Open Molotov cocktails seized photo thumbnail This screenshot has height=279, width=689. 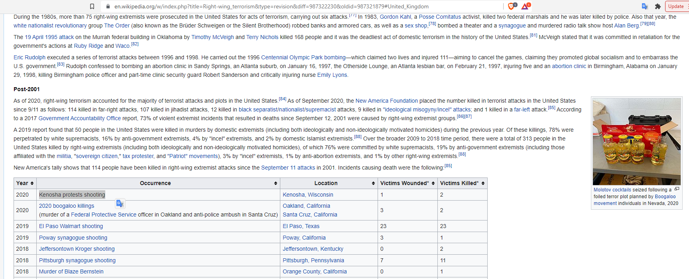coord(637,141)
